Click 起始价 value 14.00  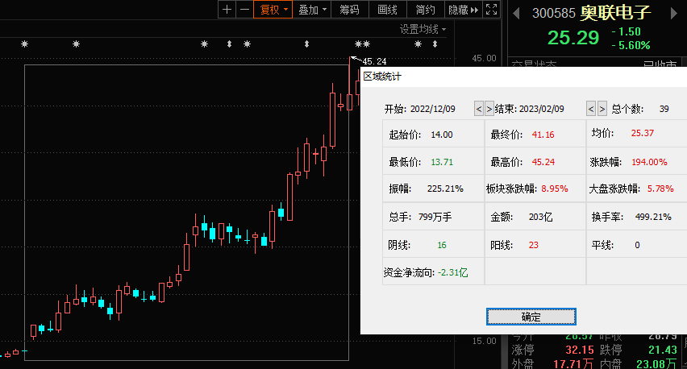coord(442,135)
